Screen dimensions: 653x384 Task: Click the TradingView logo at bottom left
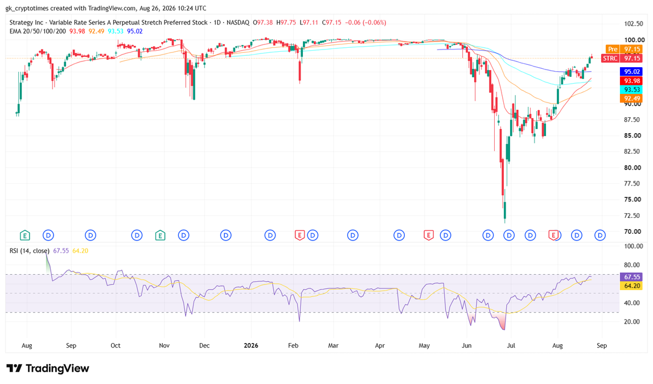[x=48, y=369]
